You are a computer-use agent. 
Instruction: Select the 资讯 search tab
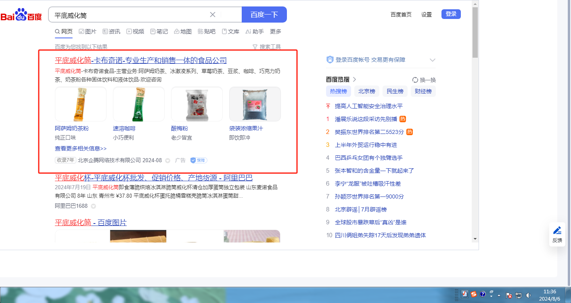click(111, 31)
